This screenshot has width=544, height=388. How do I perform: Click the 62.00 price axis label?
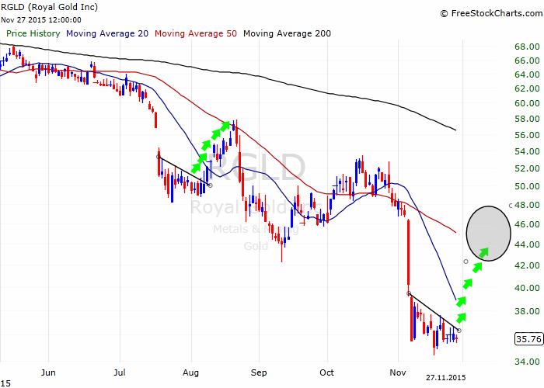528,88
